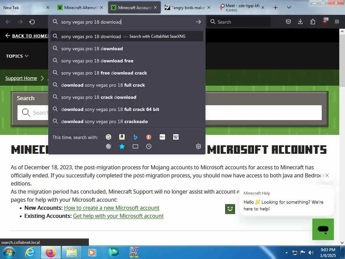Image resolution: width=345 pixels, height=259 pixels.
Task: Click in the Firefox Search toolbar box
Action: point(240,22)
